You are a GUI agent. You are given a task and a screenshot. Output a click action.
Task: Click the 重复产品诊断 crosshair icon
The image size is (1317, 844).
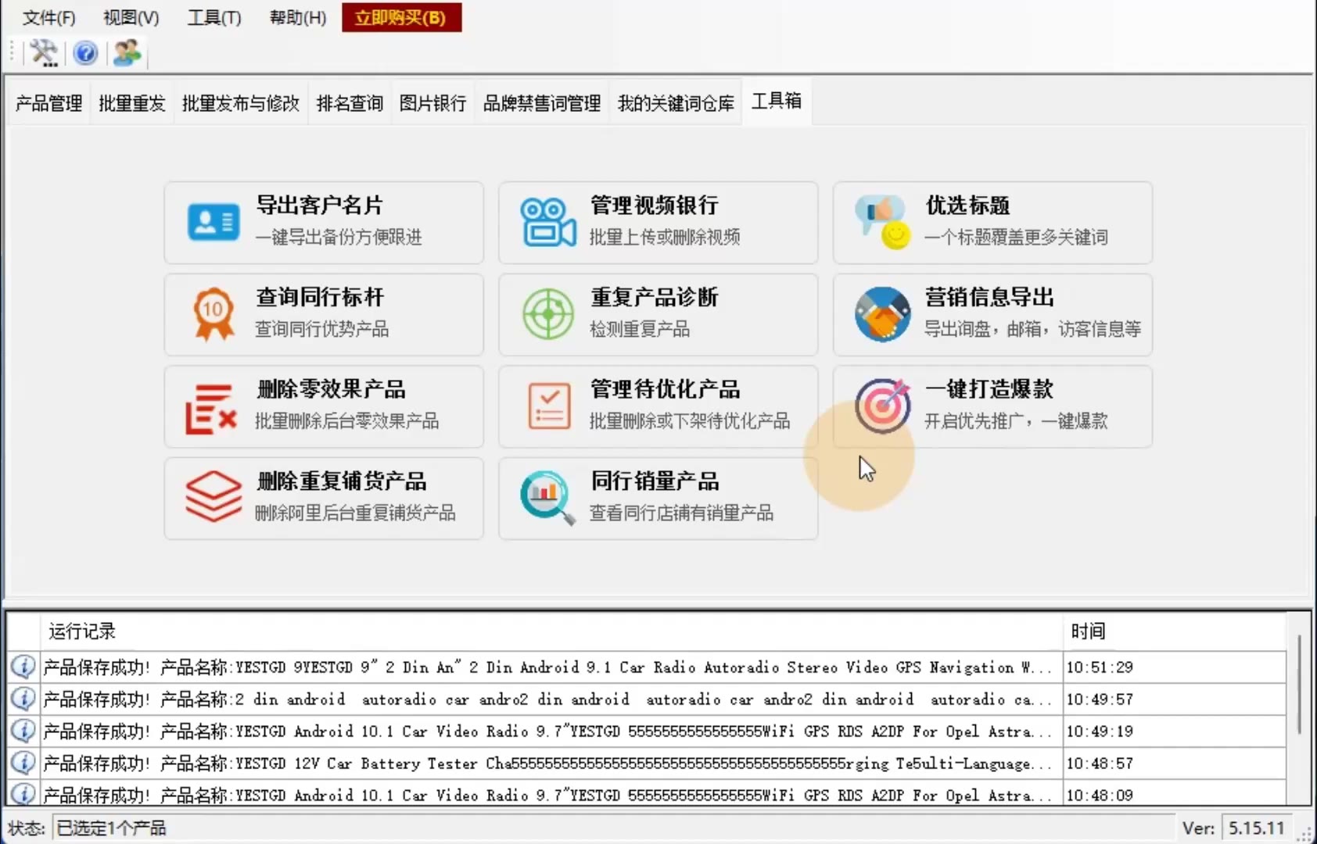548,314
